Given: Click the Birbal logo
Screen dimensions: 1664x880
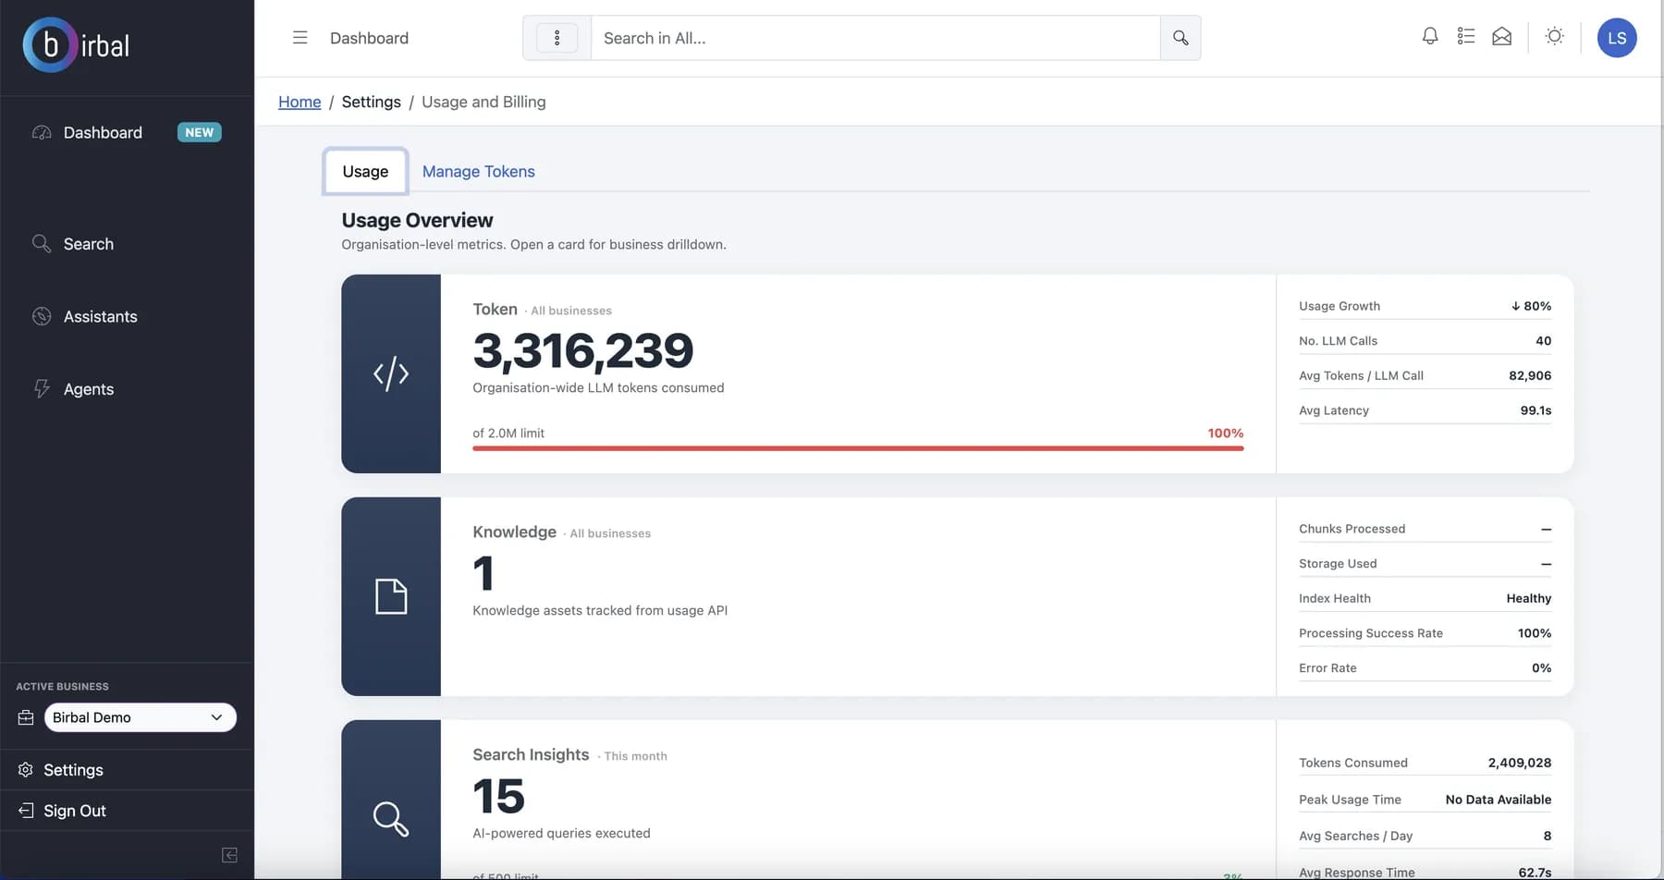Looking at the screenshot, I should tap(77, 44).
